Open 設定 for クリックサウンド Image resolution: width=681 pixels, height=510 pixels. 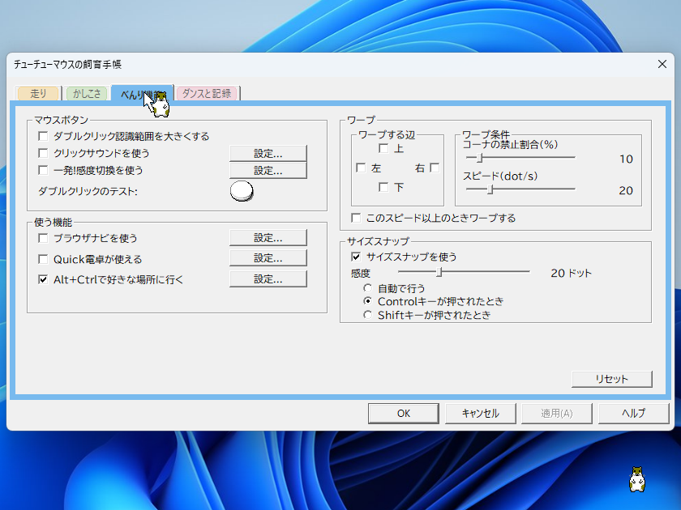point(268,154)
